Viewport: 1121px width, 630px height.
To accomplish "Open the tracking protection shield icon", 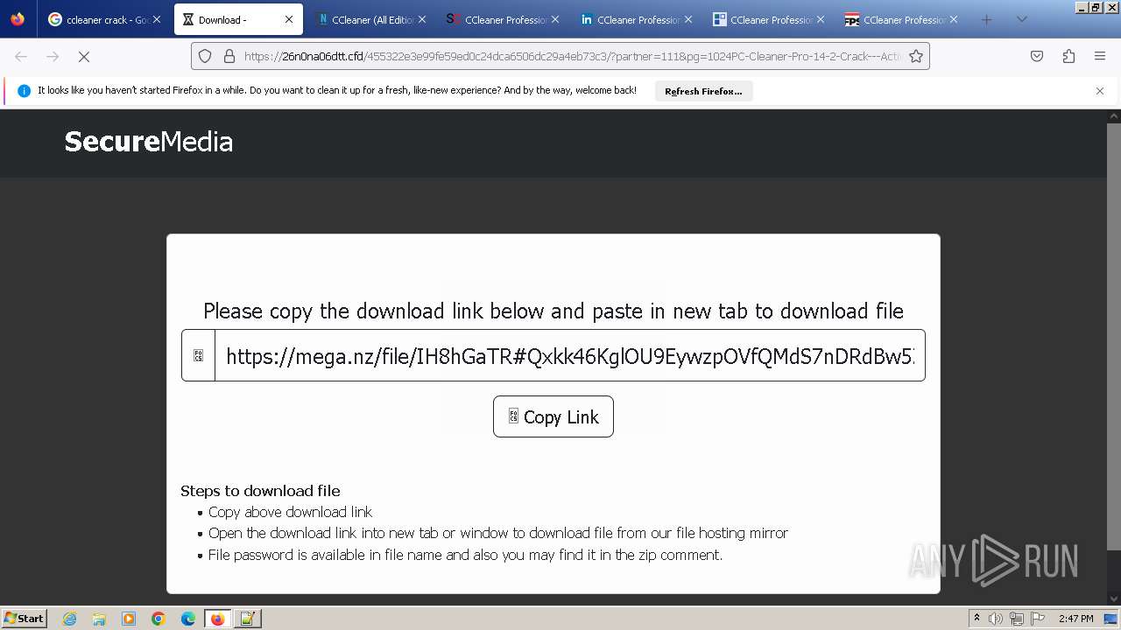I will tap(205, 56).
